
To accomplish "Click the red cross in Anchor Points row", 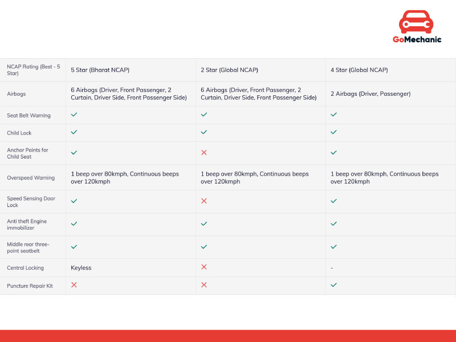I will pyautogui.click(x=204, y=153).
